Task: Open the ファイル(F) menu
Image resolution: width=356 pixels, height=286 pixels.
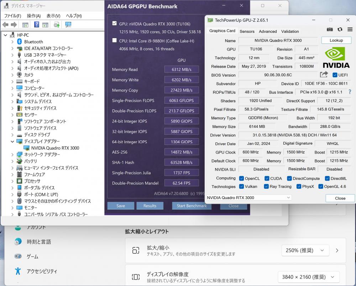Action: [13, 16]
